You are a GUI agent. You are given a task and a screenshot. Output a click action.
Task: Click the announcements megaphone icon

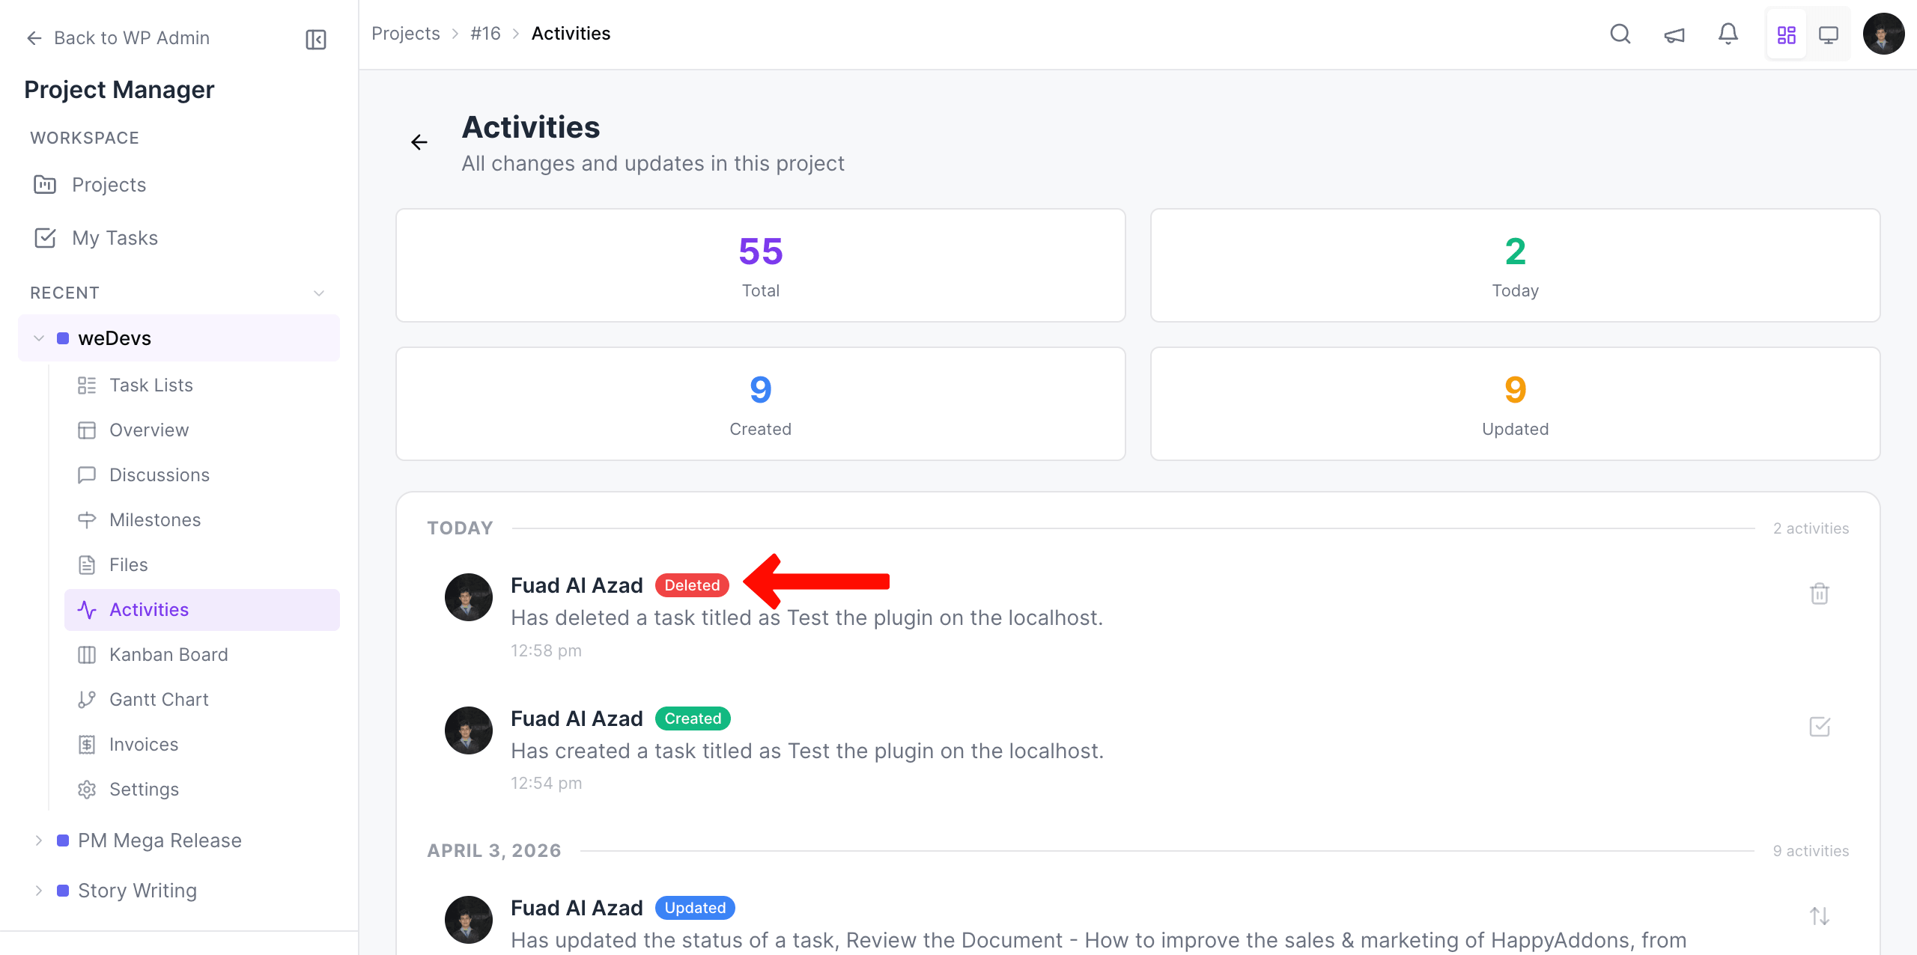tap(1674, 34)
